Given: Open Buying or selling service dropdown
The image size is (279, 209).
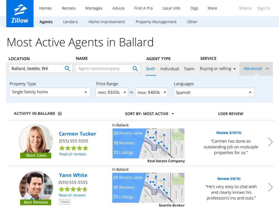Looking at the screenshot, I should (x=218, y=69).
